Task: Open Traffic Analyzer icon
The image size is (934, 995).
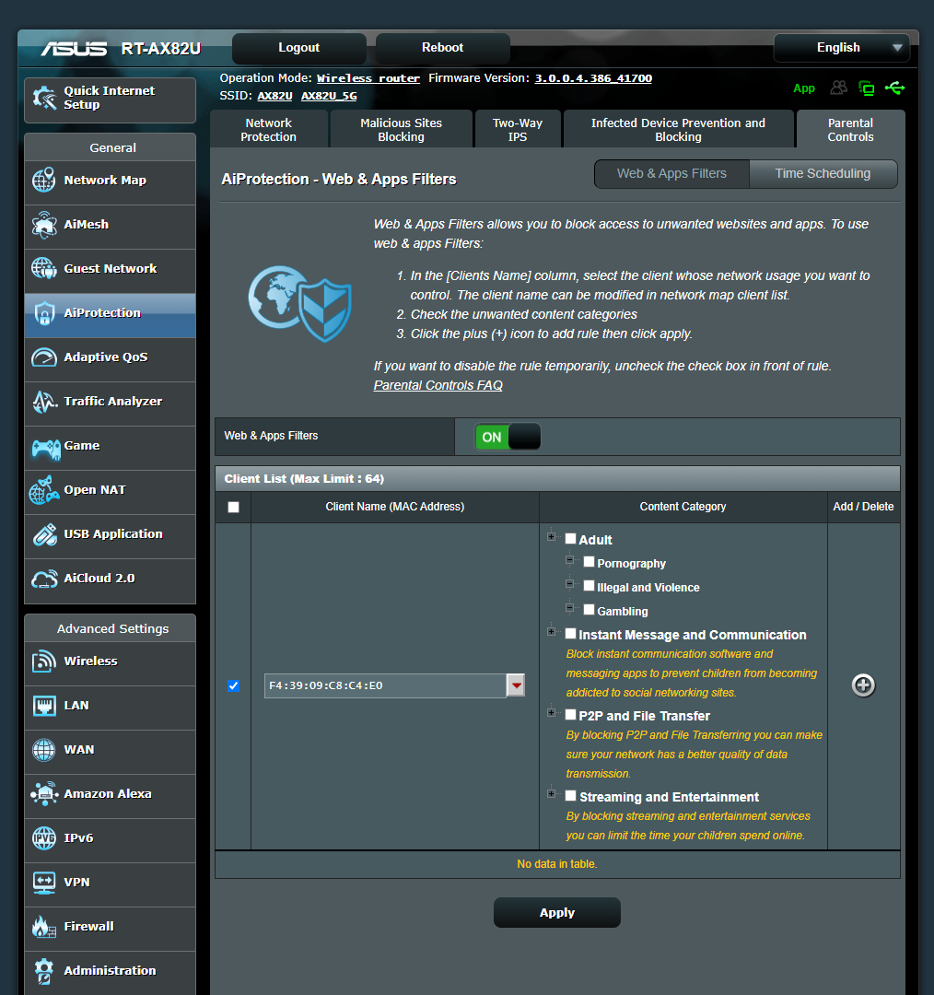Action: 44,402
